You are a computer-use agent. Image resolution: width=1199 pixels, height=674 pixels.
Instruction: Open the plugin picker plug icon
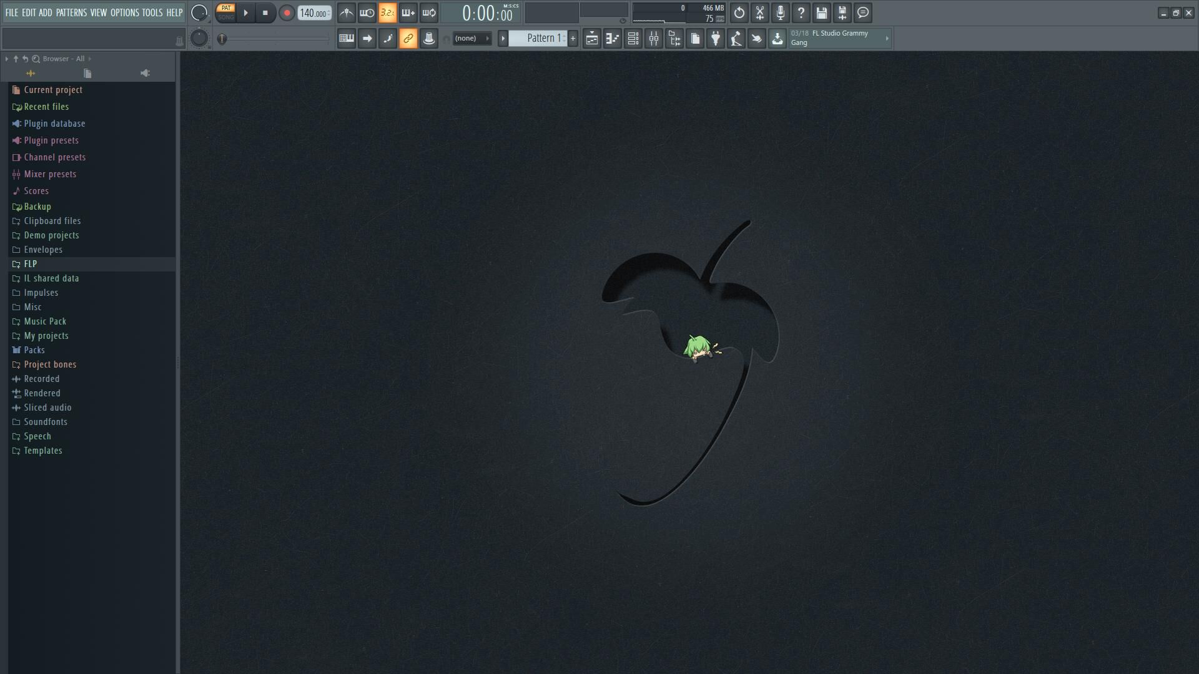(716, 39)
